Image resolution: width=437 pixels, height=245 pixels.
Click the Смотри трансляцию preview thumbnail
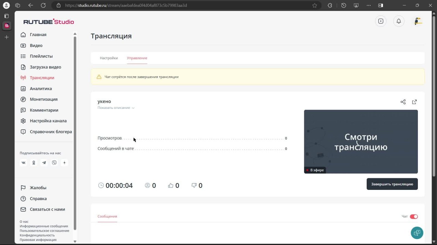pos(361,142)
